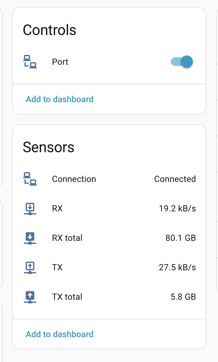The image size is (218, 362).
Task: Select the RX total sensor label
Action: coord(67,238)
